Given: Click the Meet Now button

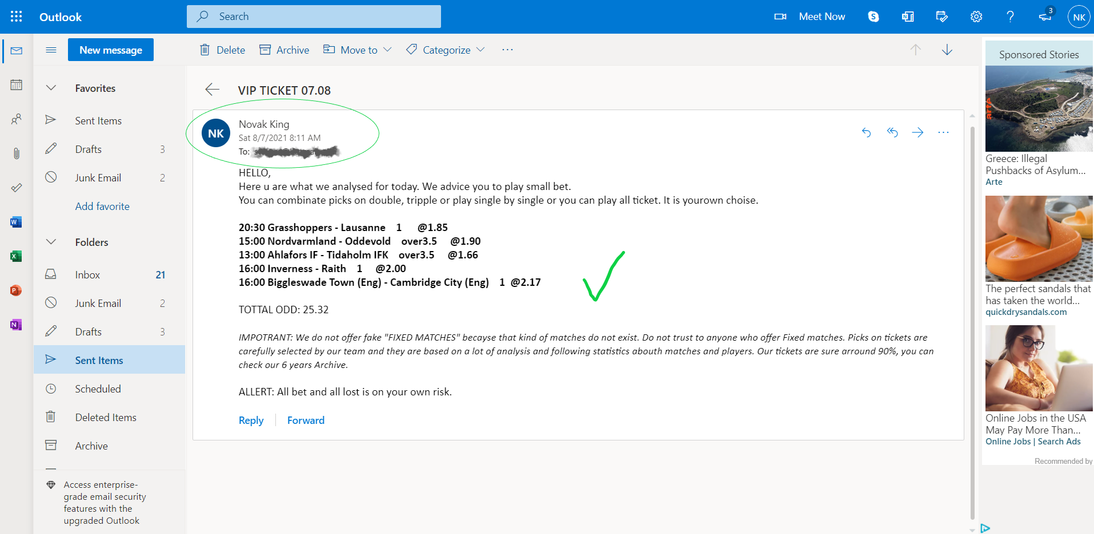Looking at the screenshot, I should pyautogui.click(x=810, y=17).
